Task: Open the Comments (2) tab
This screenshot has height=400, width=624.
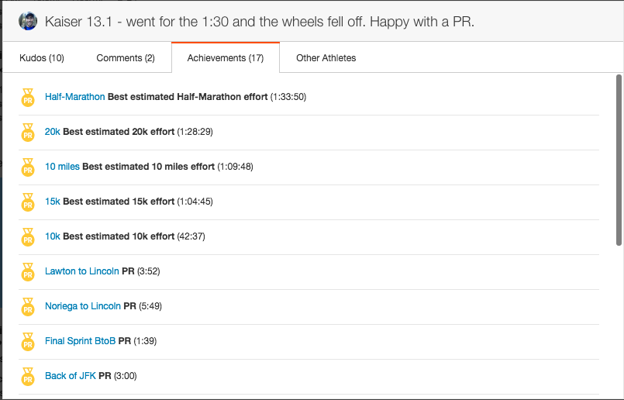Action: coord(126,58)
